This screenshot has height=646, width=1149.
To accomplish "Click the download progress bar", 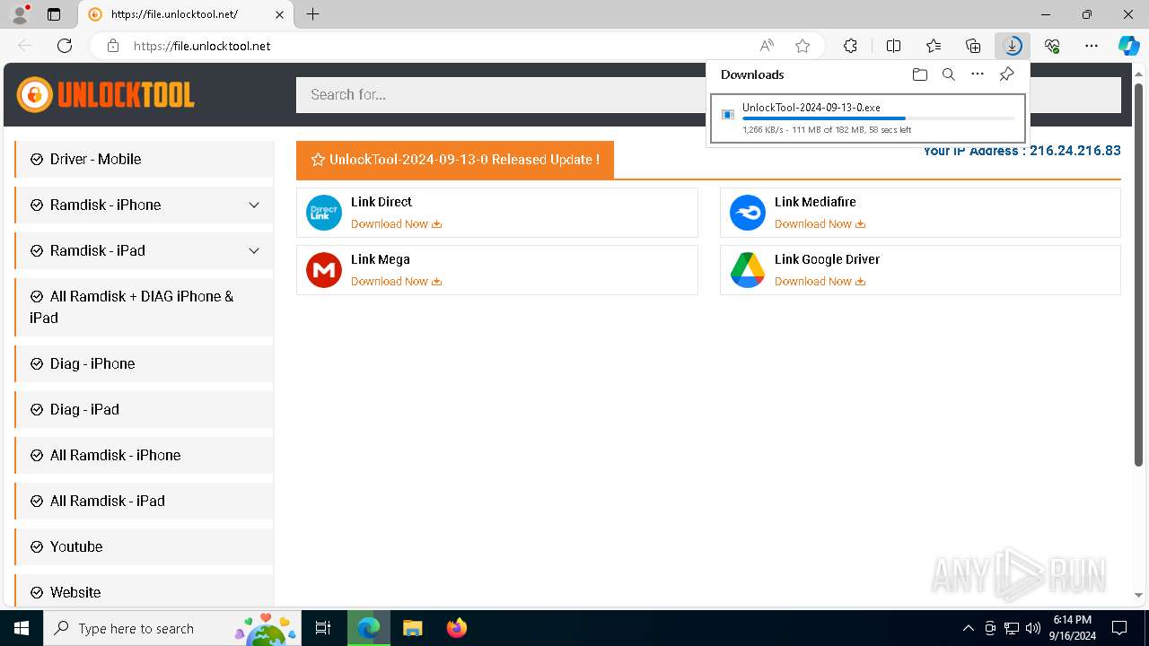I will [x=879, y=118].
